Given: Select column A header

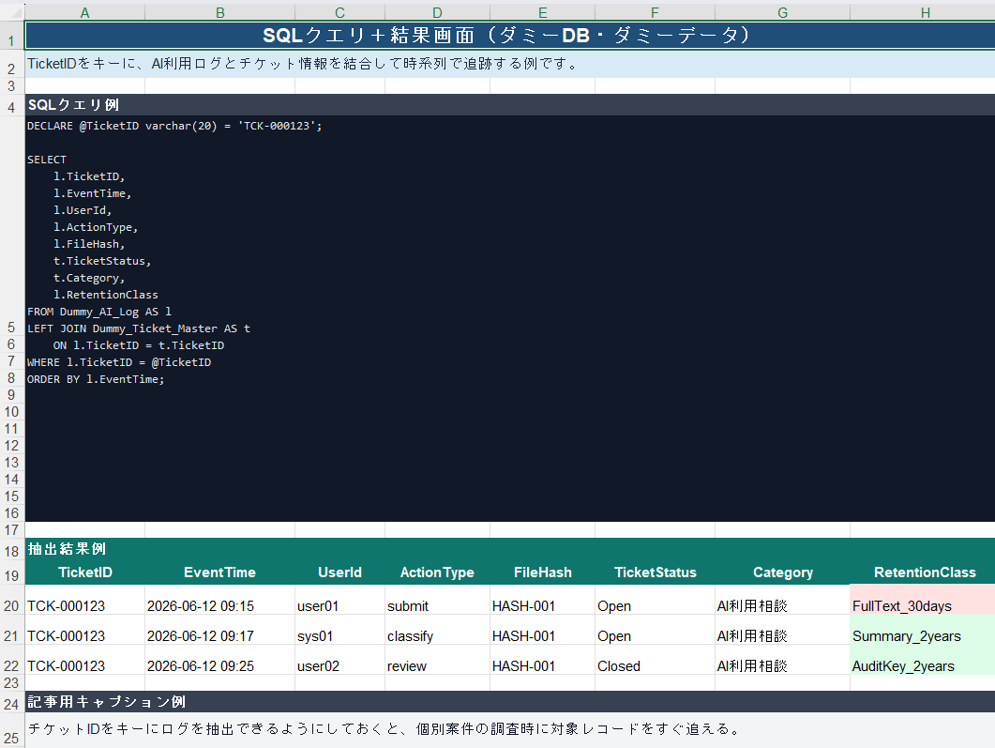Looking at the screenshot, I should [84, 12].
